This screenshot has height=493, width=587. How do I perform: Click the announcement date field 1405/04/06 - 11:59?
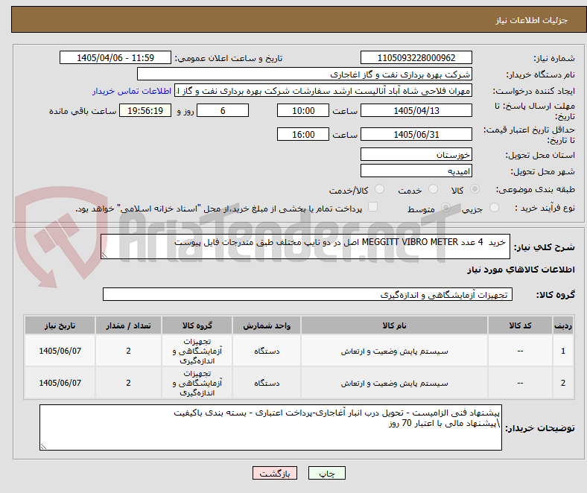(x=115, y=57)
